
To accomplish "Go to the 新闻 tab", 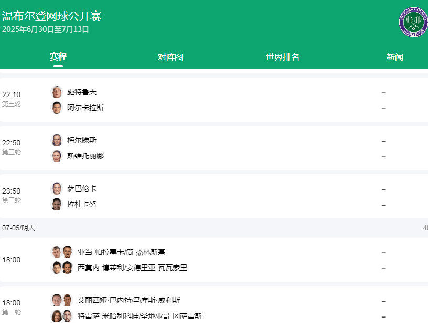I will [x=394, y=57].
